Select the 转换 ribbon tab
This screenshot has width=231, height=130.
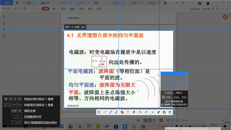[99, 9]
